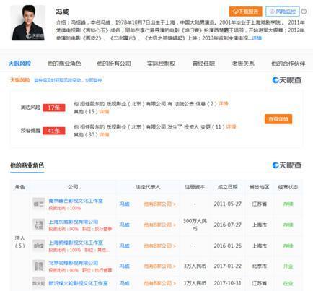
Task: Select the date 2016-07-27
Action: click(x=228, y=225)
